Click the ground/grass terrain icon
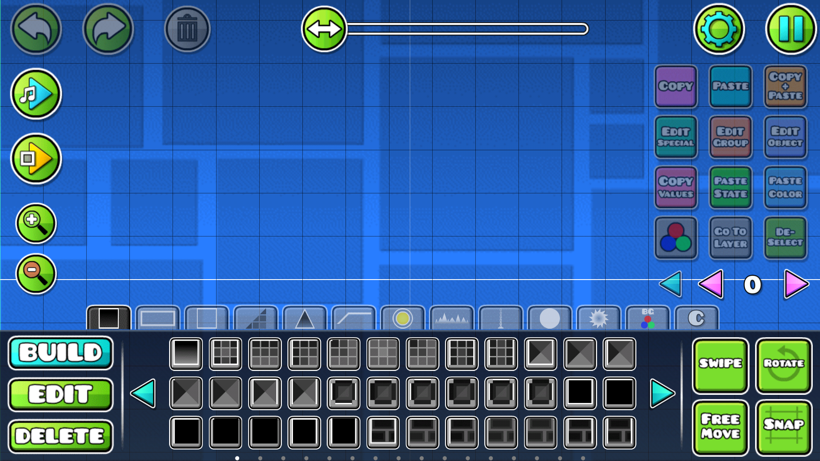820x461 pixels. [x=451, y=318]
